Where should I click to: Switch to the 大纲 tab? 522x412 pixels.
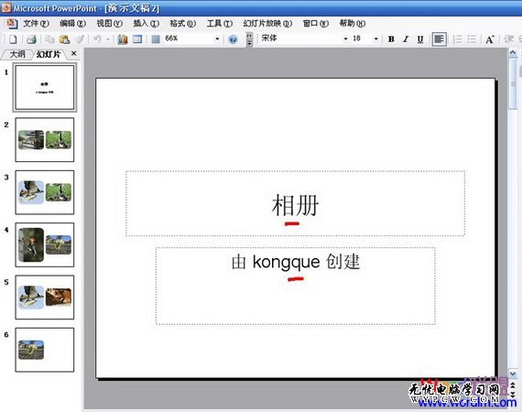(x=17, y=54)
